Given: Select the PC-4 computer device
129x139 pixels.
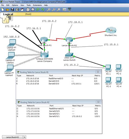Looking at the screenshot, I should [119, 80].
